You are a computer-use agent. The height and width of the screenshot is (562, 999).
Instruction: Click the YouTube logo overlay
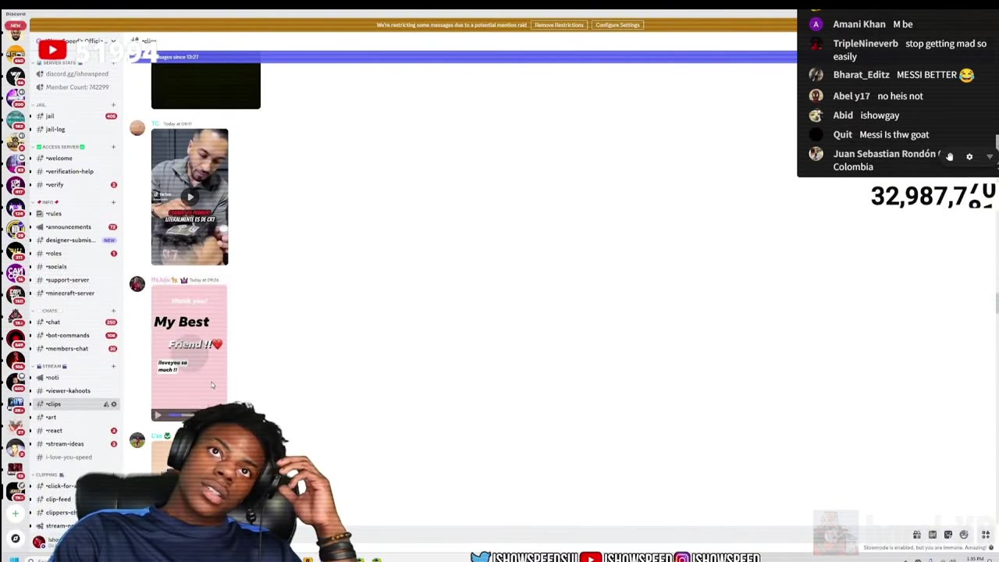[52, 50]
